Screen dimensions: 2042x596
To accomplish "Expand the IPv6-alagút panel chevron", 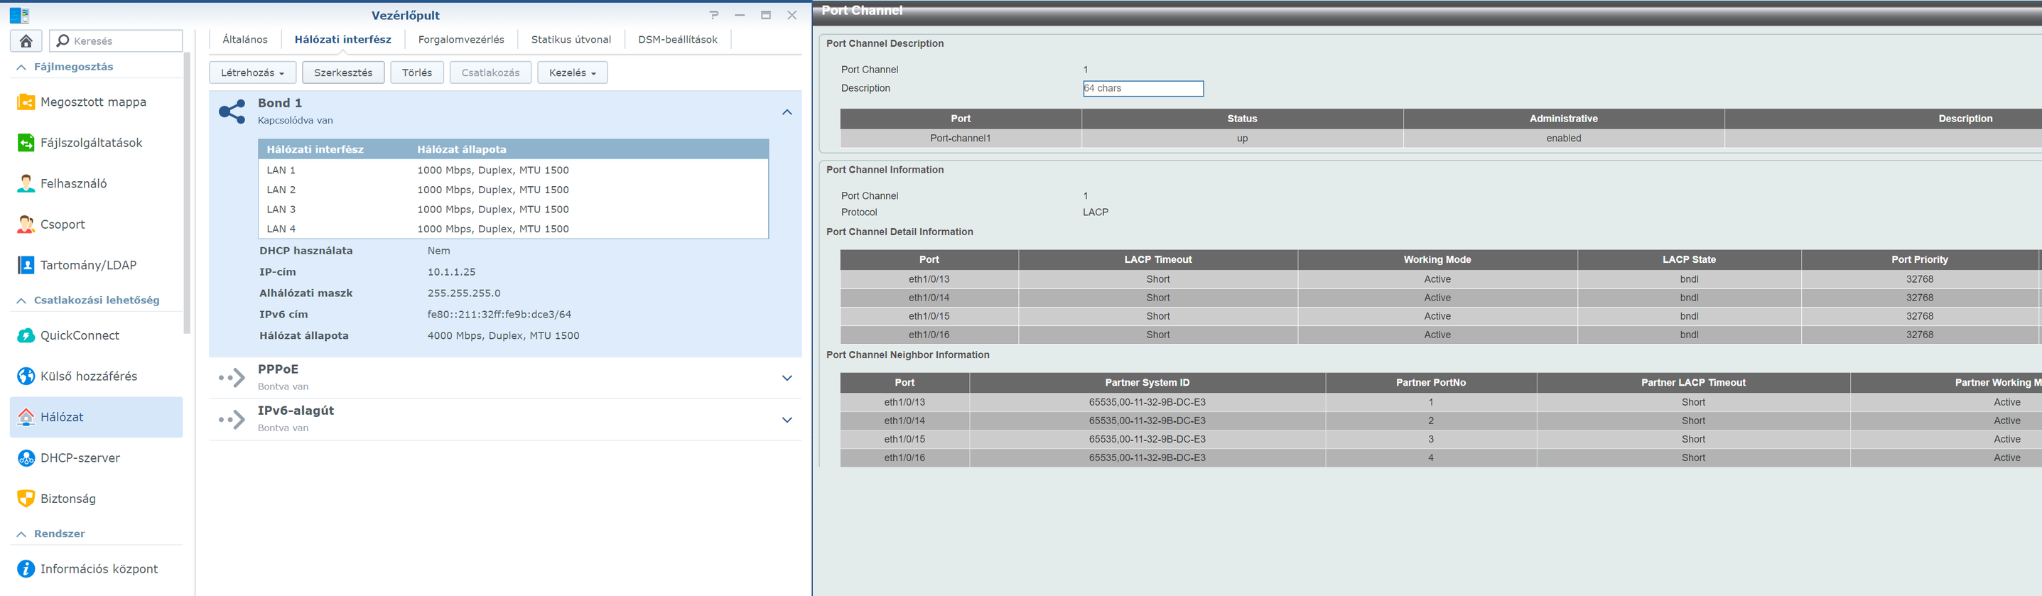I will tap(787, 420).
